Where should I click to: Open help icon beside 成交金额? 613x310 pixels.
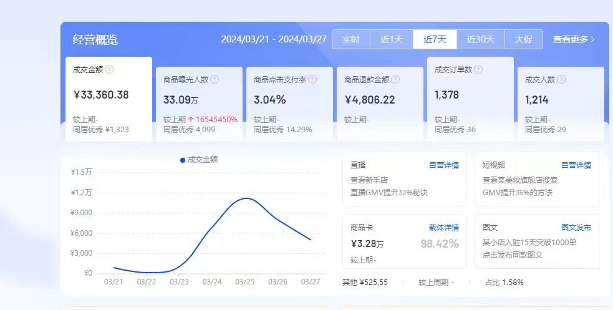point(110,70)
